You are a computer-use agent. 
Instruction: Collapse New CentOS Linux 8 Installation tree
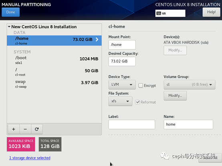[x=9, y=26]
